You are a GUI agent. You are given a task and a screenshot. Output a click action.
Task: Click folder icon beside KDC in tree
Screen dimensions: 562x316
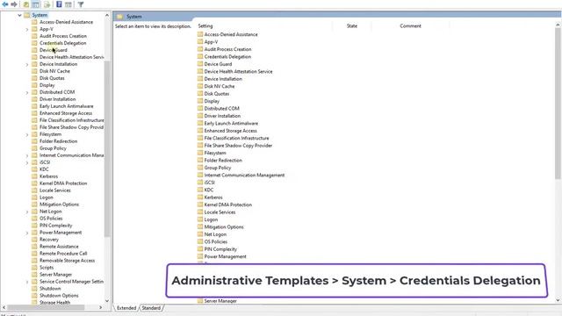coord(34,169)
